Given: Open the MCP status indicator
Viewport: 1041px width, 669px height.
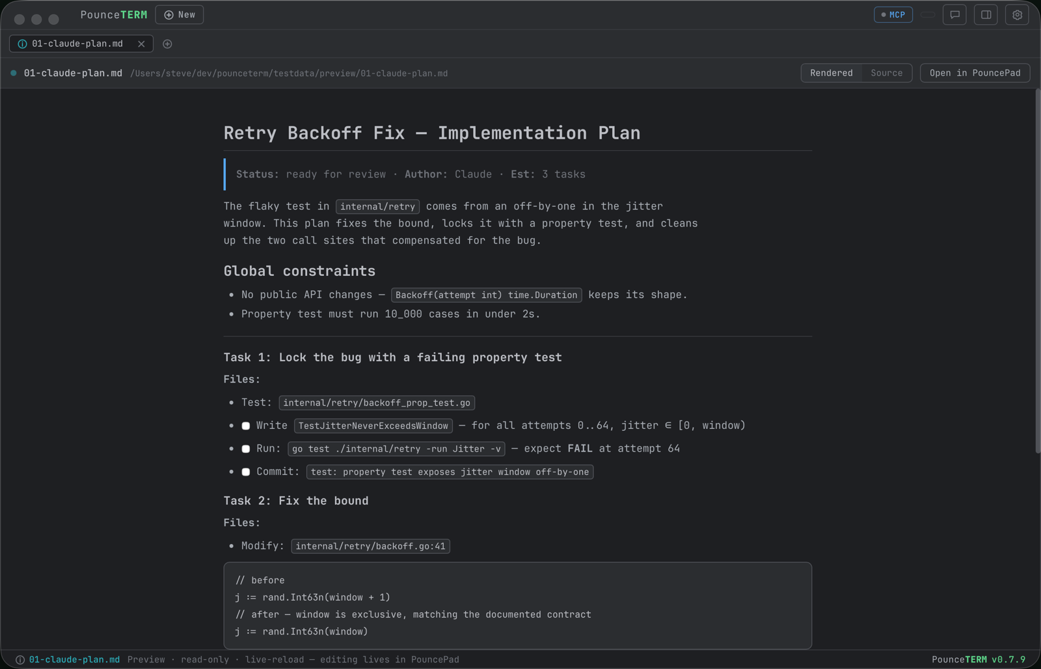Looking at the screenshot, I should 893,15.
